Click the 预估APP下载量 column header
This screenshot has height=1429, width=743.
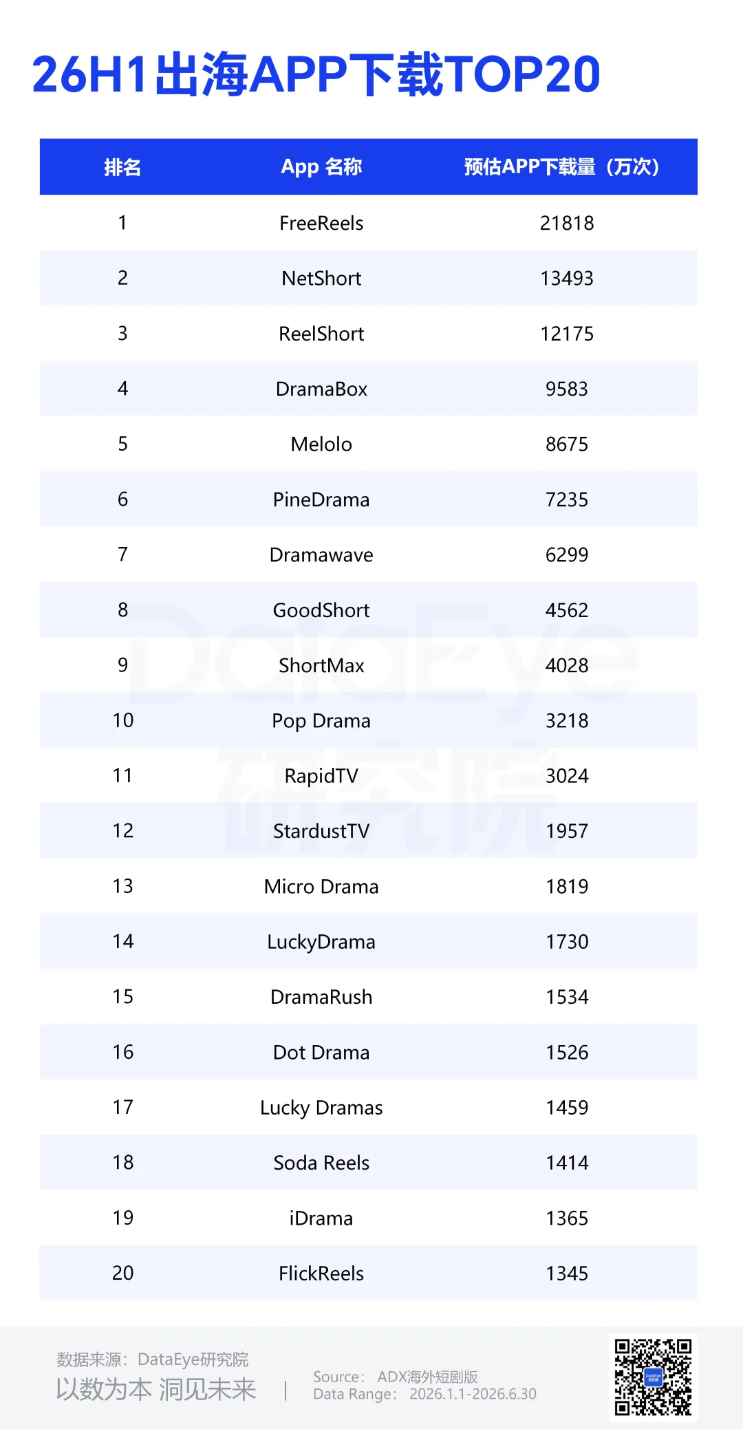tap(561, 167)
